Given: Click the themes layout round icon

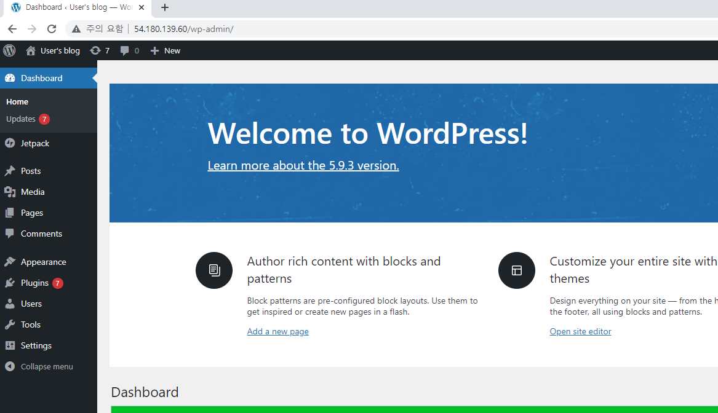Looking at the screenshot, I should coord(517,270).
